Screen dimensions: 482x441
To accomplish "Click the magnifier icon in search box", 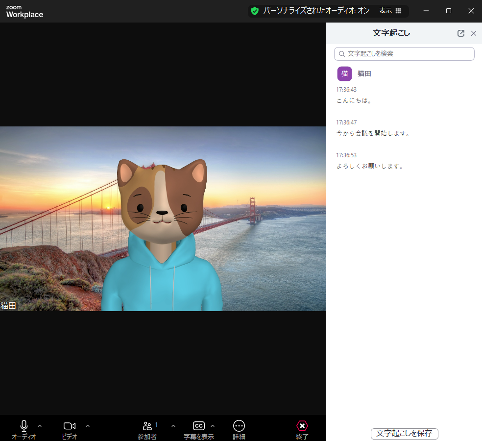I will pyautogui.click(x=341, y=54).
